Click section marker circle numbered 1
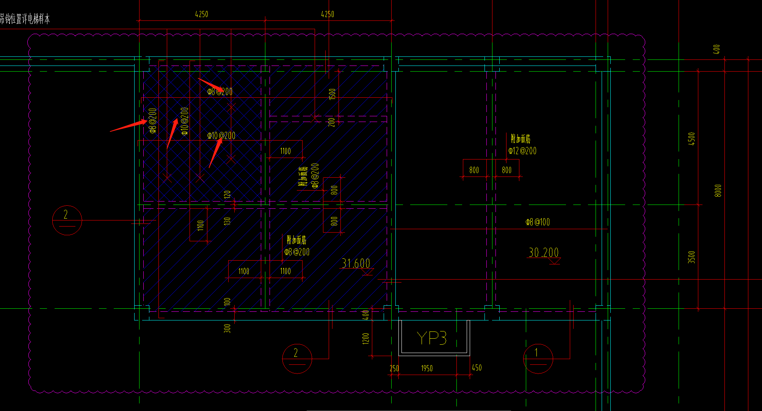762x411 pixels. [x=538, y=358]
